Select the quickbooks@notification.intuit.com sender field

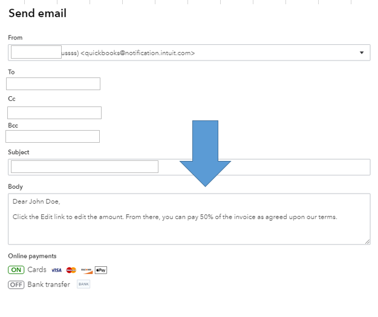(x=181, y=53)
